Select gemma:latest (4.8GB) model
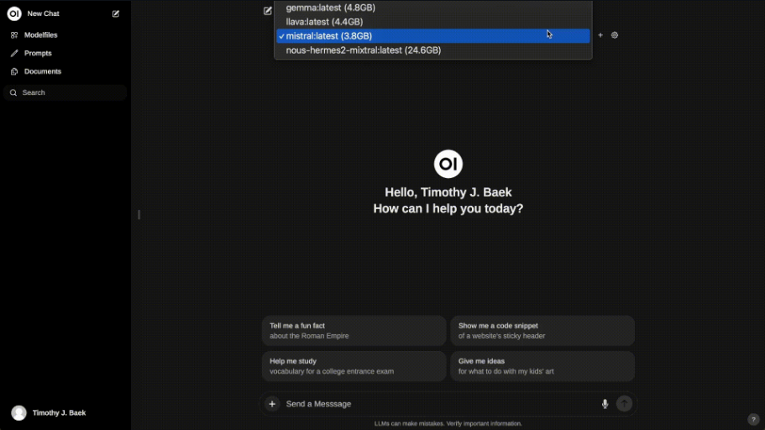 tap(432, 8)
